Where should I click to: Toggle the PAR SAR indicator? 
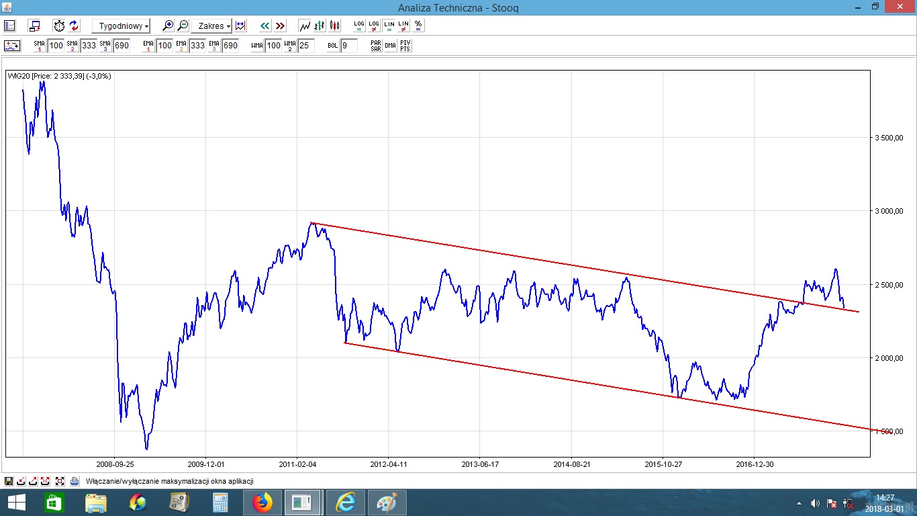click(x=376, y=46)
